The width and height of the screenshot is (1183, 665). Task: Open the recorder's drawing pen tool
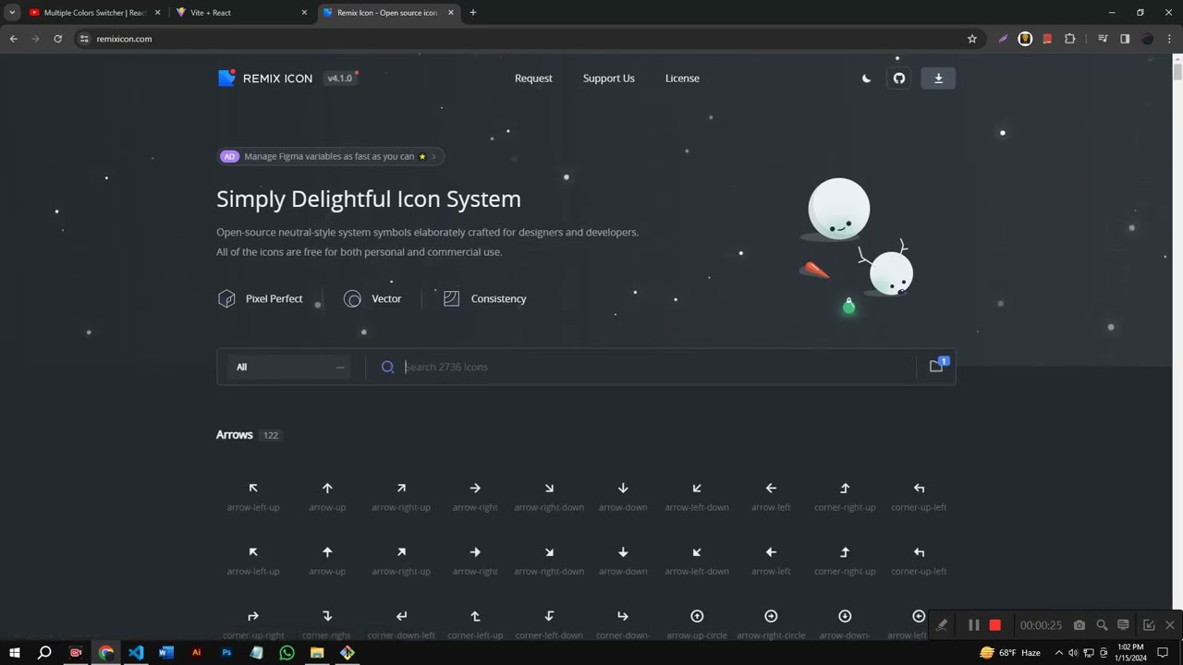942,625
